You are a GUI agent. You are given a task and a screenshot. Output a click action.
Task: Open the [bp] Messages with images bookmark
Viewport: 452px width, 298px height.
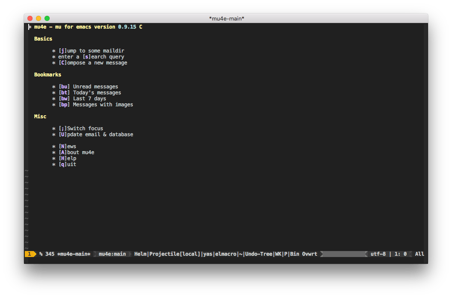tap(96, 105)
